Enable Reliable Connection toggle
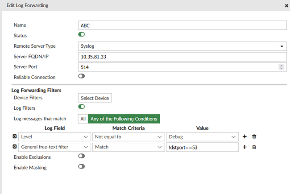The width and height of the screenshot is (290, 194). tap(82, 76)
